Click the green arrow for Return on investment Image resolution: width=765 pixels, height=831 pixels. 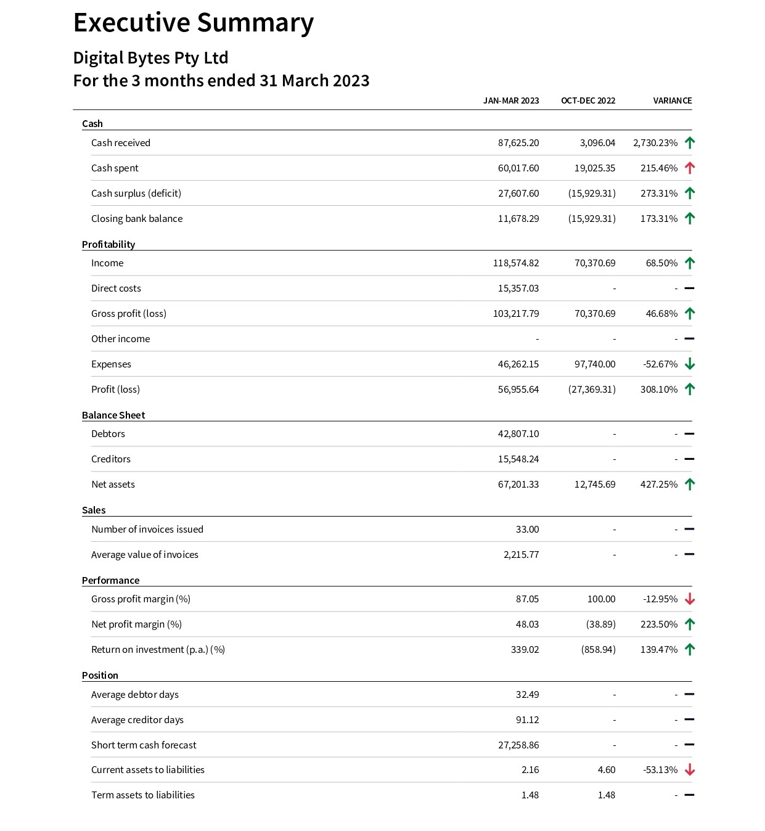(689, 649)
